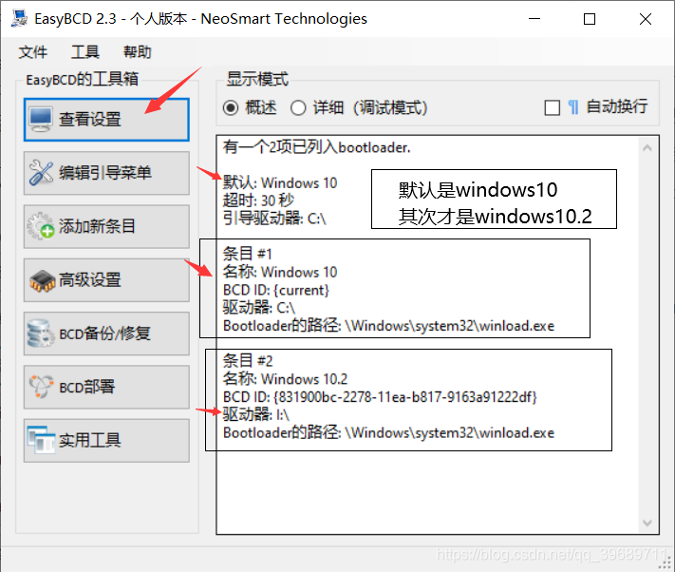Click the chip icon for 高级设置
Screen dimensions: 675x572
42,281
